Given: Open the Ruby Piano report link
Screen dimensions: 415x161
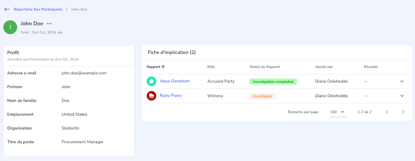Looking at the screenshot, I should point(171,95).
